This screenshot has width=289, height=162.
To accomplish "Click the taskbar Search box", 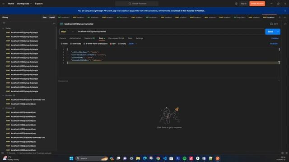I will pos(92,158).
